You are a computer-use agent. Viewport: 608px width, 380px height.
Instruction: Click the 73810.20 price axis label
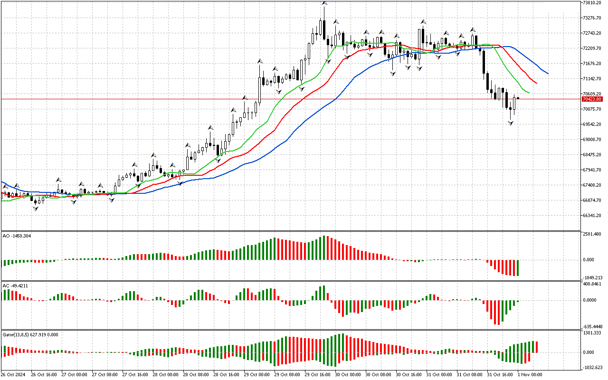(592, 3)
